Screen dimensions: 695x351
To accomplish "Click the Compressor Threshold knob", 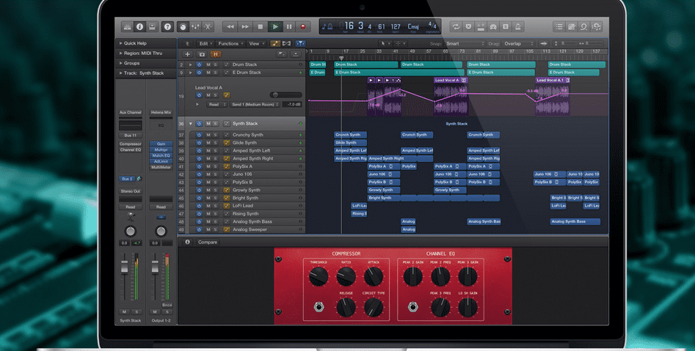I will tap(319, 276).
